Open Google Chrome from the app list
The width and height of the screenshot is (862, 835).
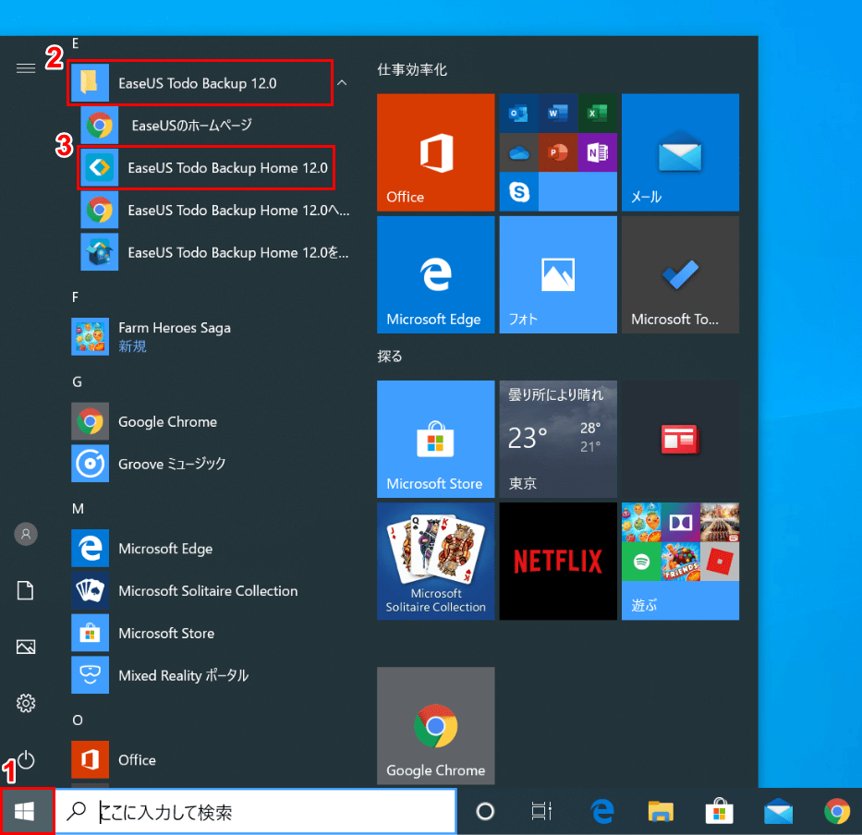tap(211, 421)
